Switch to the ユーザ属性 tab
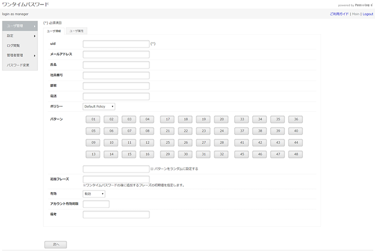Screen dimensions: 375x251 pyautogui.click(x=76, y=31)
